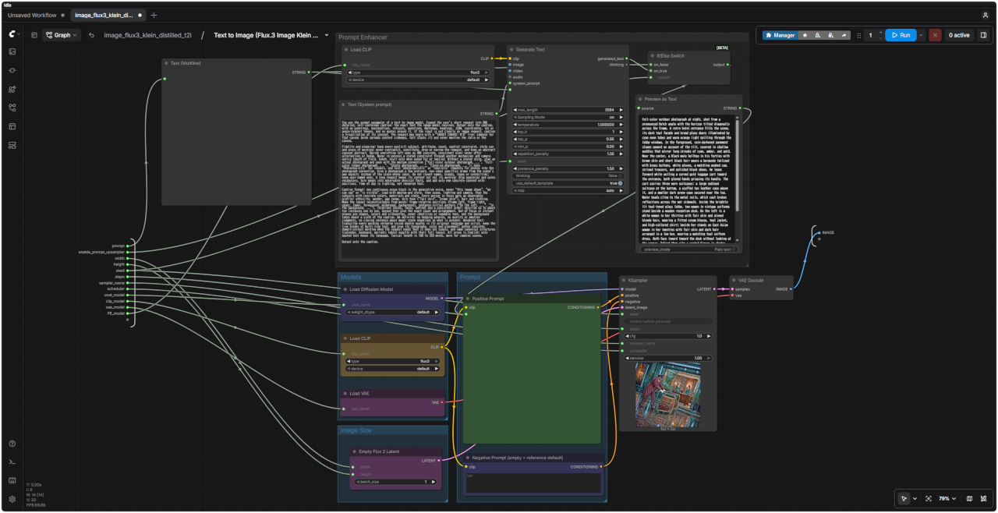Open the console terminal icon in sidebar
Image resolution: width=998 pixels, height=513 pixels.
click(12, 462)
